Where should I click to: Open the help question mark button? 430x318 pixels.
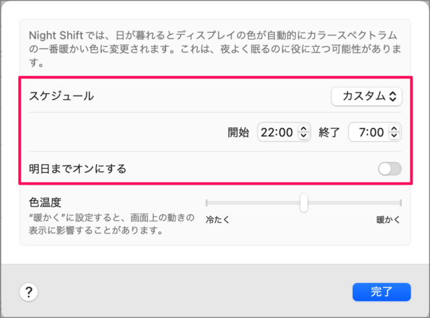tap(29, 292)
